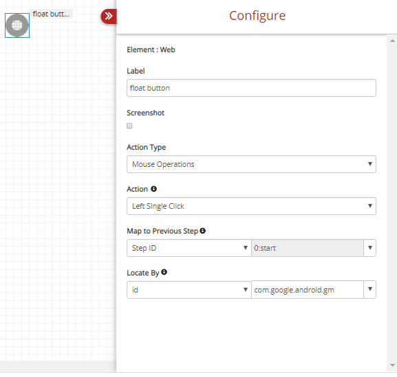The height and width of the screenshot is (377, 397).
Task: Select the web globe node on canvas
Action: [17, 25]
